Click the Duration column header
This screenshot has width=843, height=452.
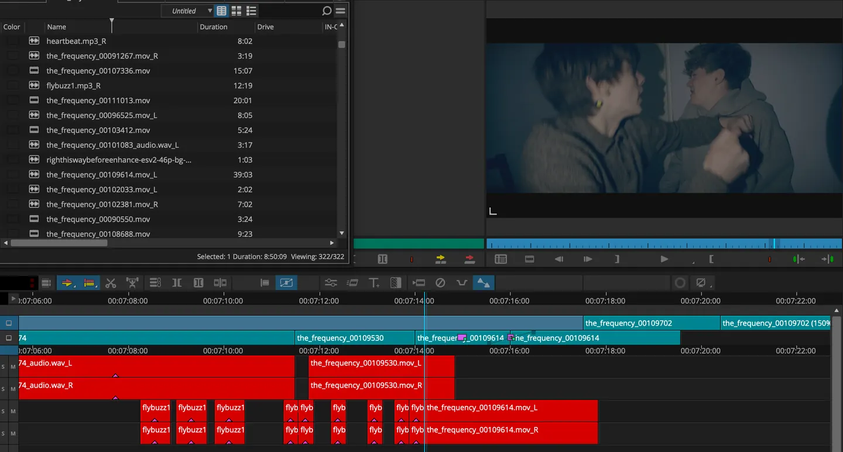213,27
